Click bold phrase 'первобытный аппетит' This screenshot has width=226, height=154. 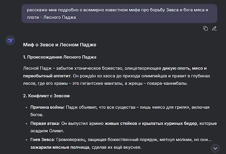click(47, 76)
